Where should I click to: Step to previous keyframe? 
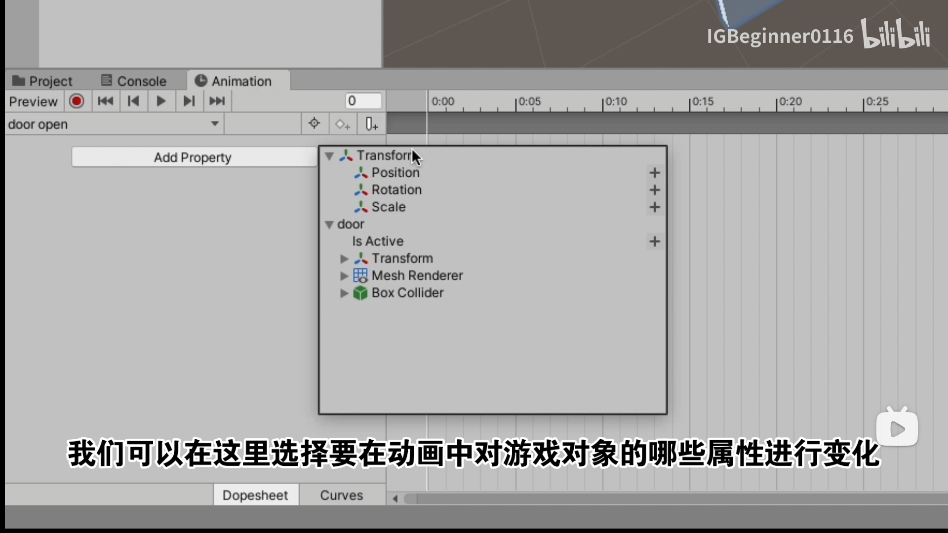tap(133, 101)
